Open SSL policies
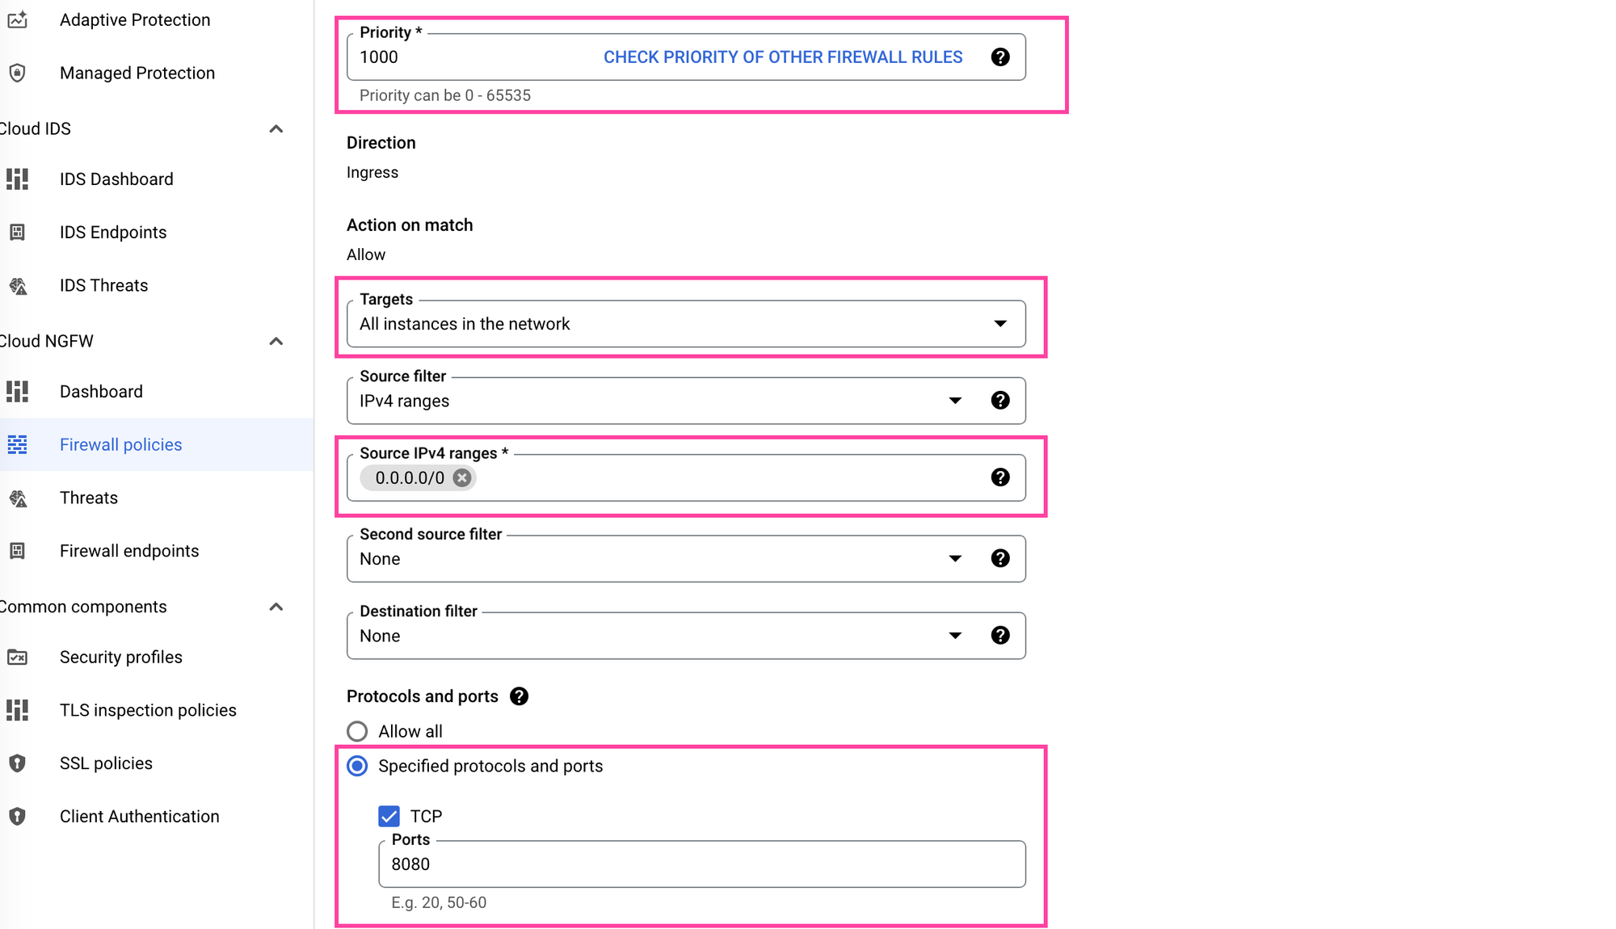 point(106,763)
